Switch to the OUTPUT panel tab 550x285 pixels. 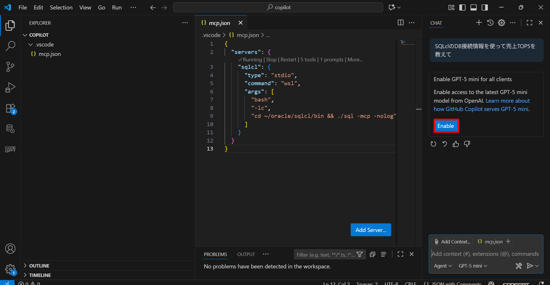(x=246, y=254)
